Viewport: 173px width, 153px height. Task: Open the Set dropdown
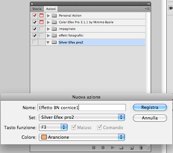pos(82,117)
